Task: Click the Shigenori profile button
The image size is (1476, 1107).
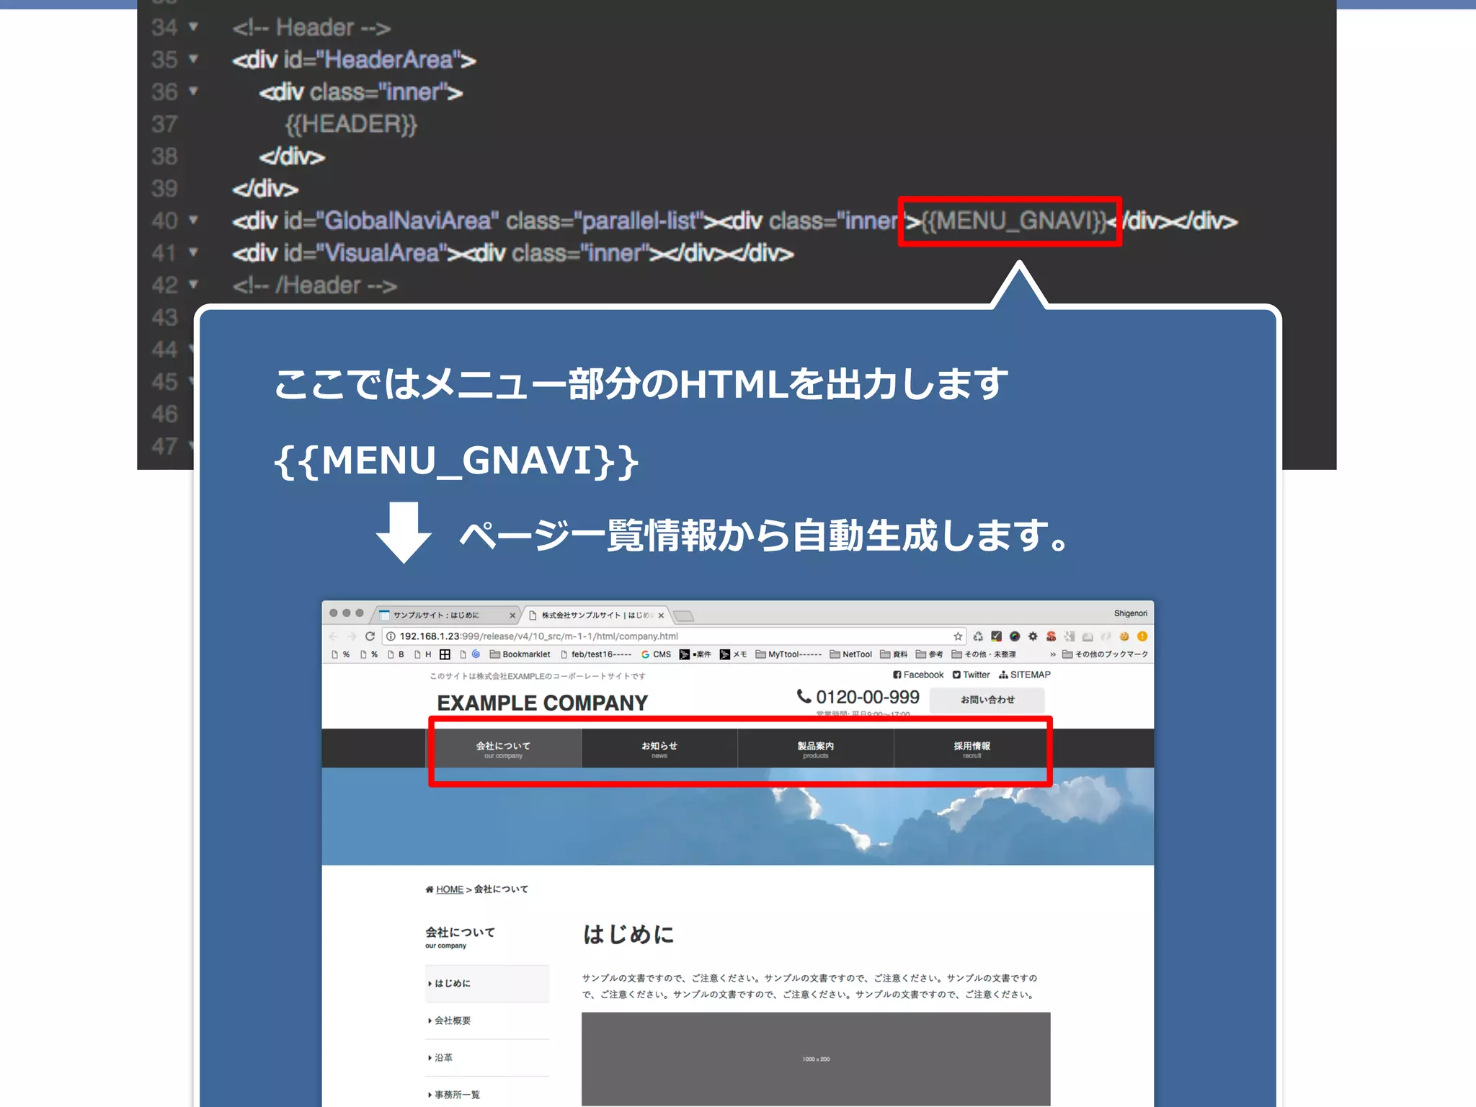Action: (x=1130, y=613)
